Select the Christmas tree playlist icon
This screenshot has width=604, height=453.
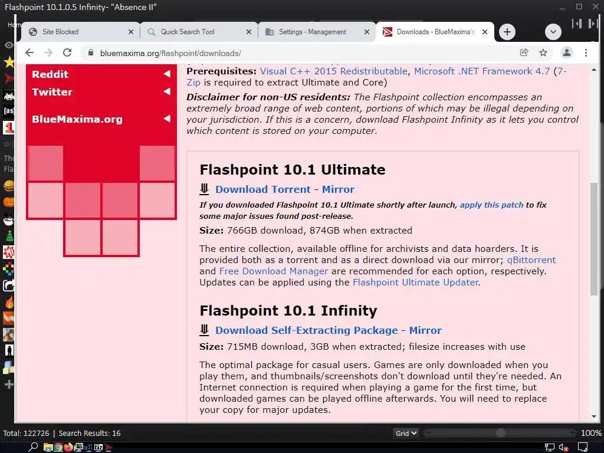(x=8, y=236)
